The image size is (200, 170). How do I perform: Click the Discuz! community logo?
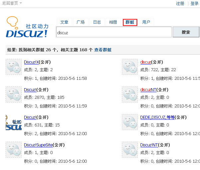tap(27, 27)
